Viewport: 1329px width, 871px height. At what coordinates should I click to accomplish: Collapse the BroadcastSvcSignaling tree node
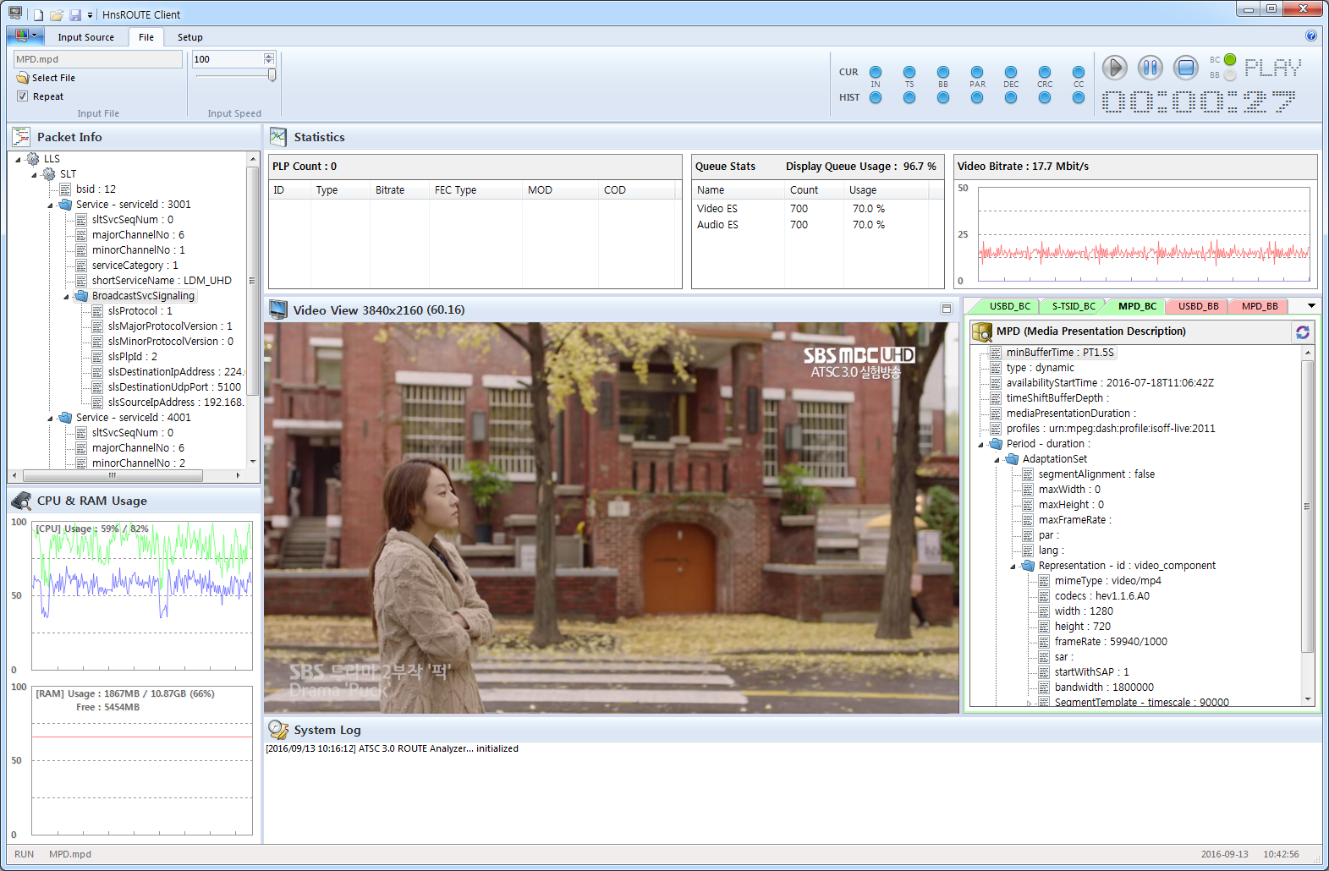pyautogui.click(x=67, y=297)
